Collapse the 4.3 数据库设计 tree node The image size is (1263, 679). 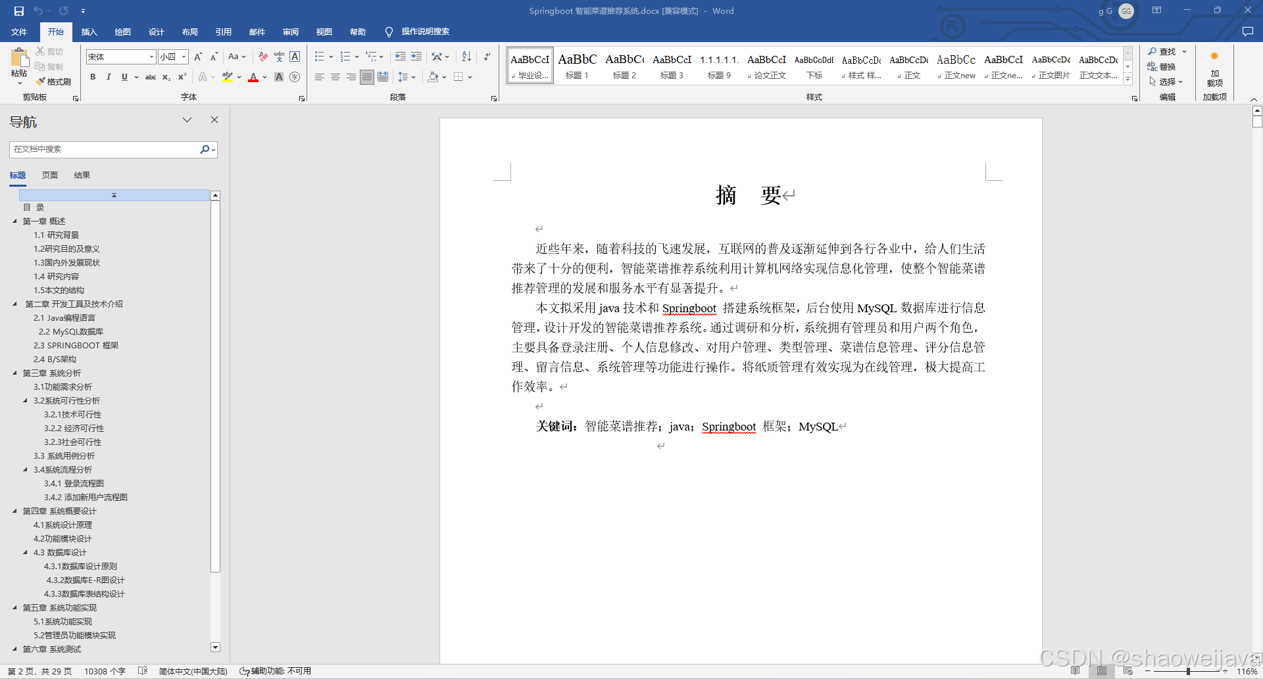coord(25,553)
